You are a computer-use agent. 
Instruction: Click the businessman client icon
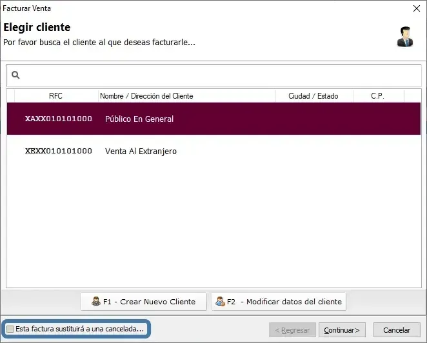point(405,37)
